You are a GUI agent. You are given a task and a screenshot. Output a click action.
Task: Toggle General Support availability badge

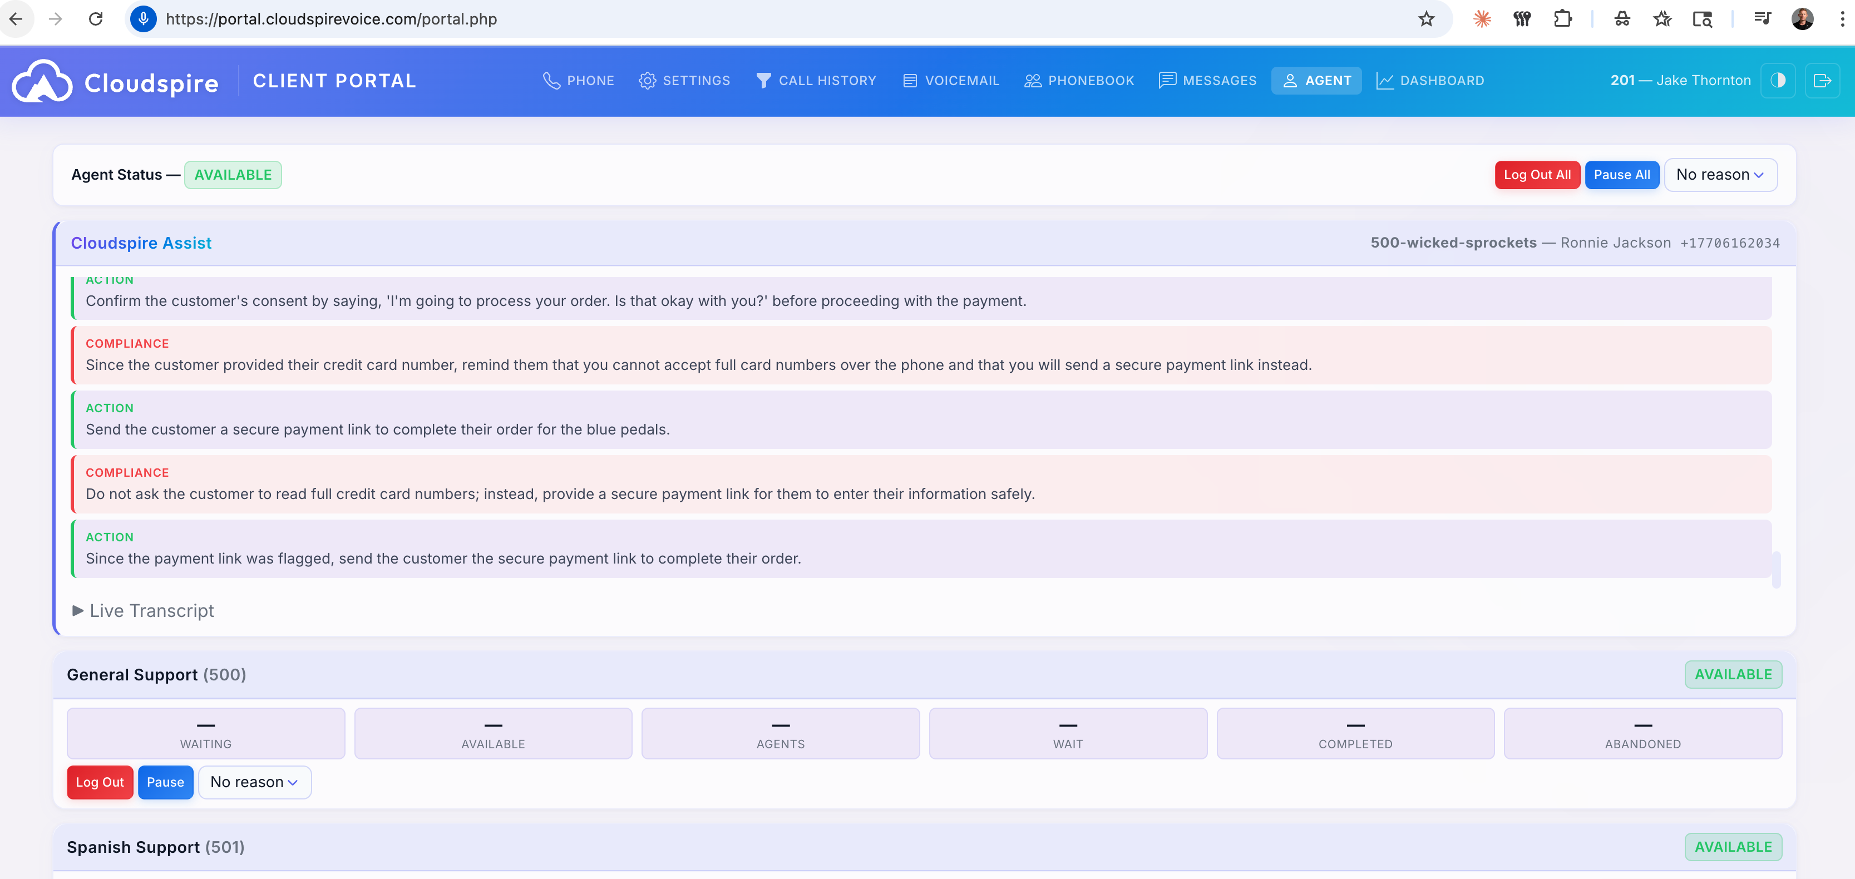pyautogui.click(x=1733, y=674)
